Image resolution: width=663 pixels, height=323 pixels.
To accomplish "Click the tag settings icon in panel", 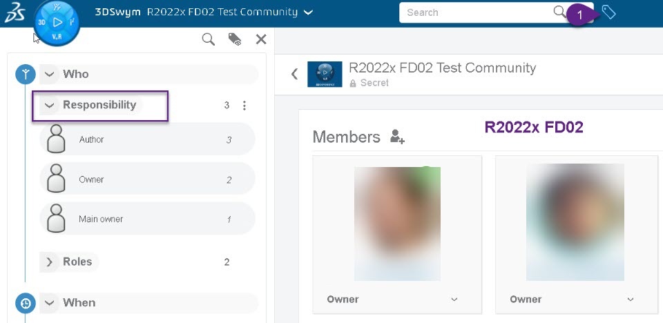I will [235, 40].
